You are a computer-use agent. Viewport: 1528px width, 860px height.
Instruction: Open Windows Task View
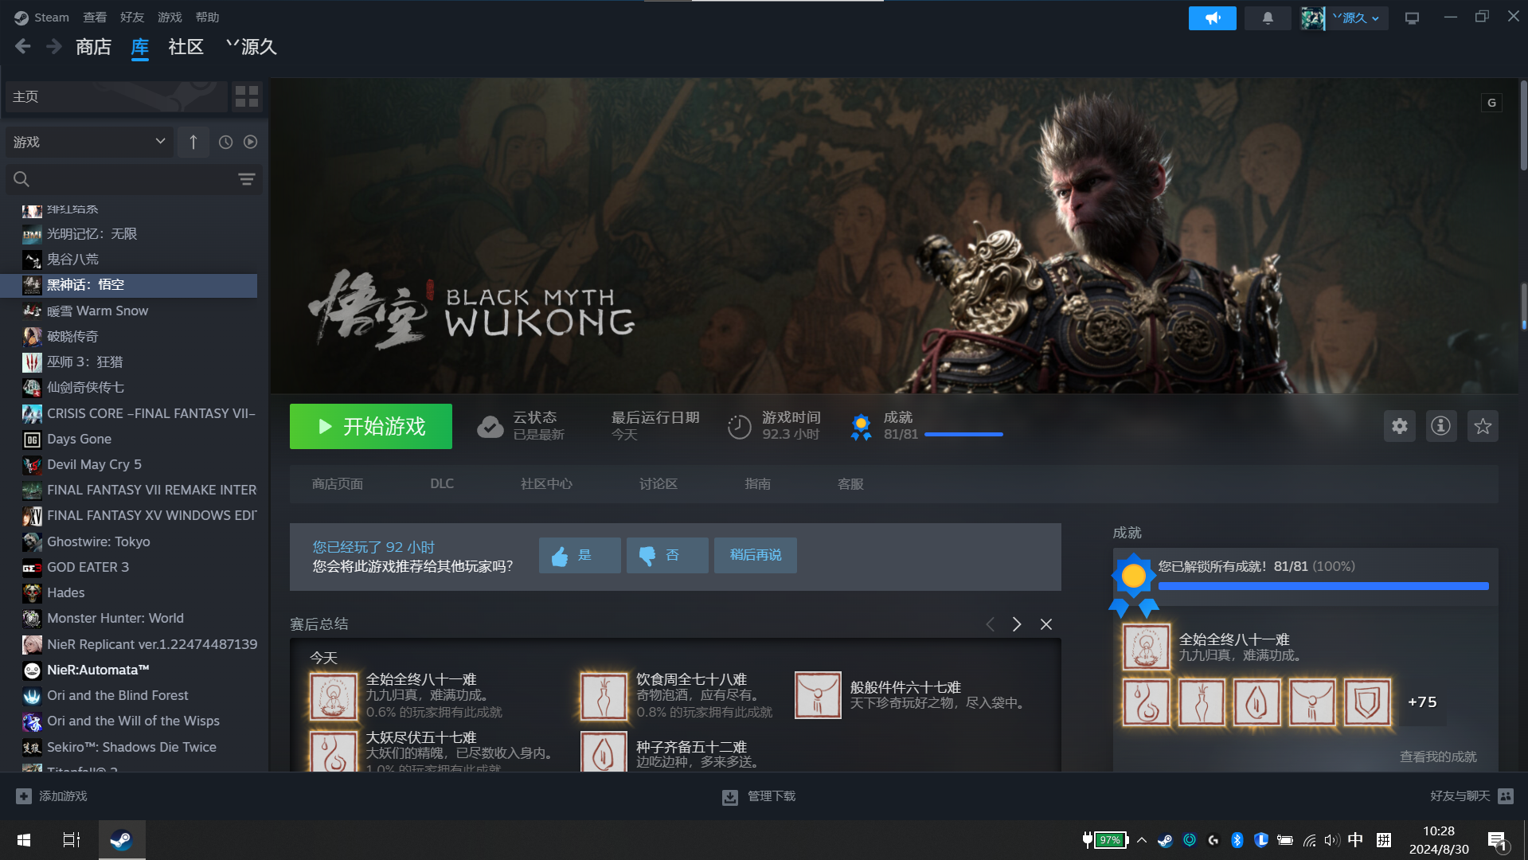pos(72,840)
